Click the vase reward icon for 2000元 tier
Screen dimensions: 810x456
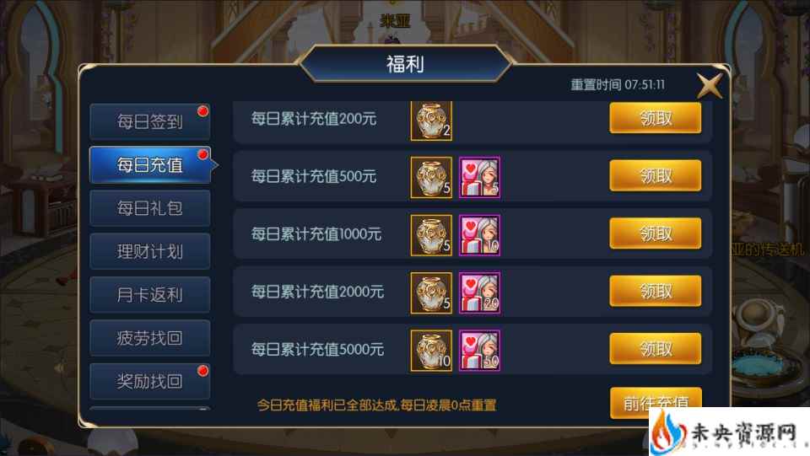pyautogui.click(x=431, y=293)
